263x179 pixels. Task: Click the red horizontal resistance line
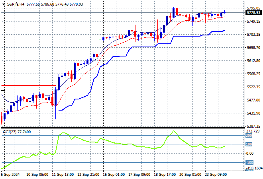28,86
